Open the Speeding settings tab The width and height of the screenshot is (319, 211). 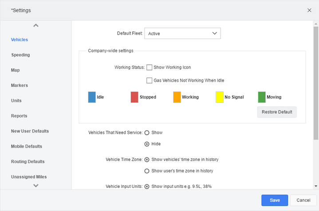pyautogui.click(x=20, y=55)
